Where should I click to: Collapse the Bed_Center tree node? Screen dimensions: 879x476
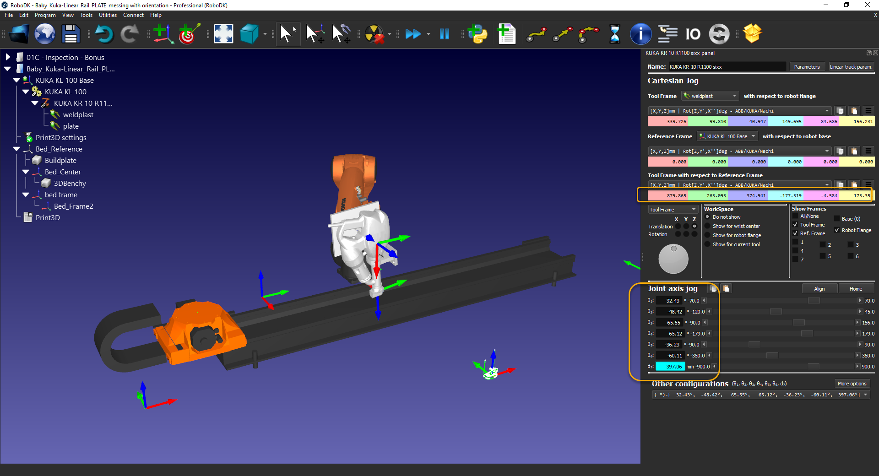click(26, 172)
